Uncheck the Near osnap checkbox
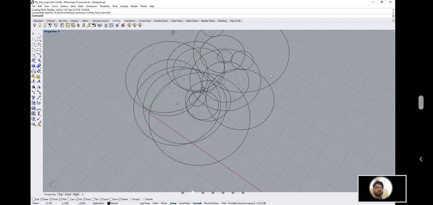Image resolution: width=433 pixels, height=205 pixels. tap(42, 199)
